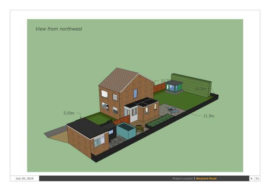Viewport: 270px width, 191px height.
Task: Click the tall green hedge at garden end
Action: coord(191,85)
